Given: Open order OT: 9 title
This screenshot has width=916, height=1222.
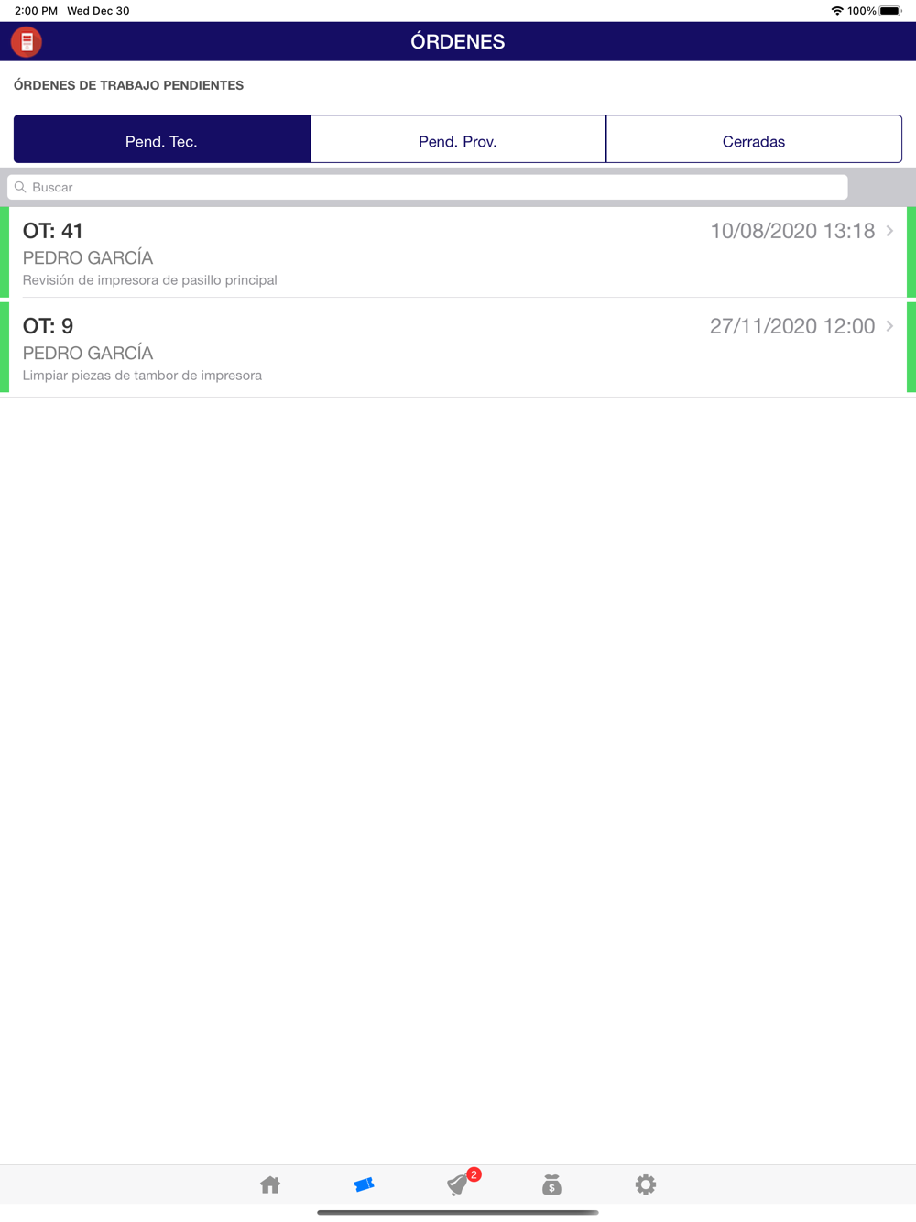Looking at the screenshot, I should pos(48,326).
